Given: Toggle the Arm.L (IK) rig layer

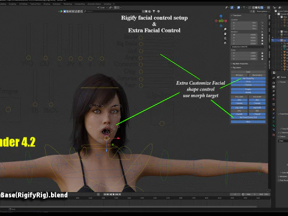Looking at the screenshot, I should [239, 97].
